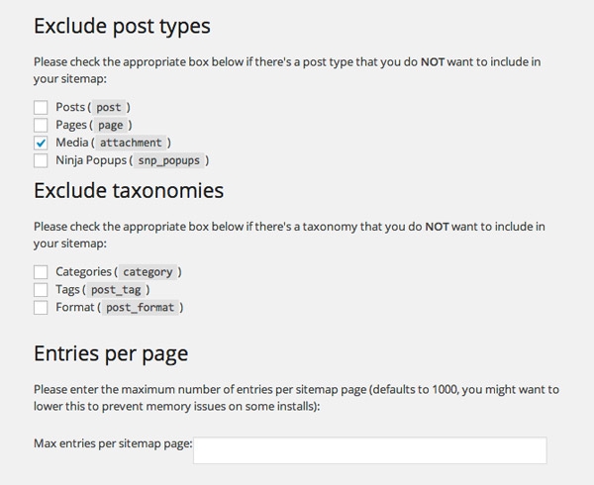Focus the max entries per sitemap field
The width and height of the screenshot is (594, 485).
point(369,450)
